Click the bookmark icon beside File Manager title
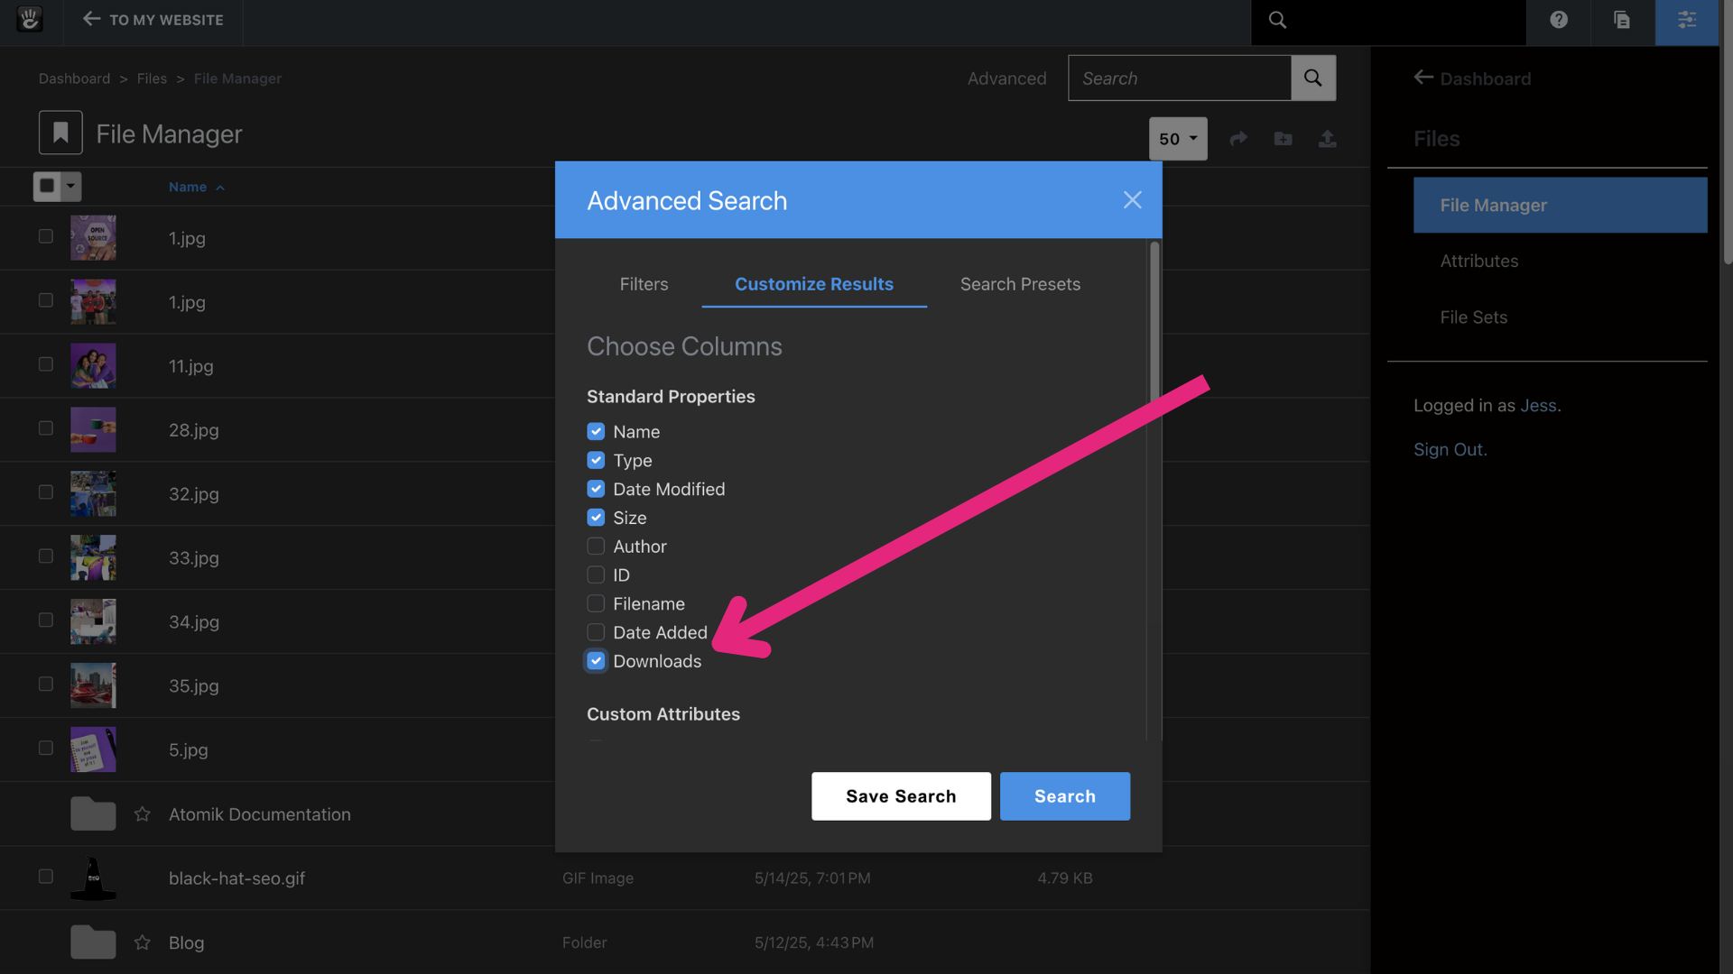Viewport: 1733px width, 974px height. pos(60,133)
